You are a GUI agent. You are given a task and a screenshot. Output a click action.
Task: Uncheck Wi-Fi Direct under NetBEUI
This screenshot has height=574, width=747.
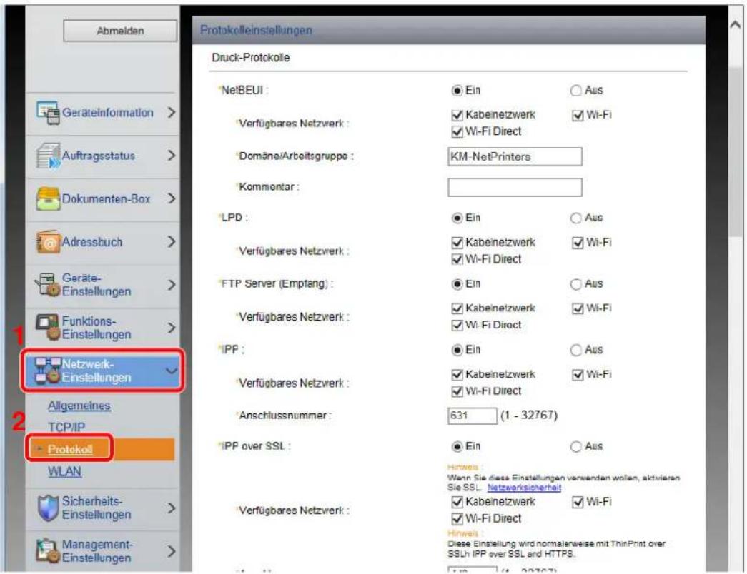tap(457, 132)
